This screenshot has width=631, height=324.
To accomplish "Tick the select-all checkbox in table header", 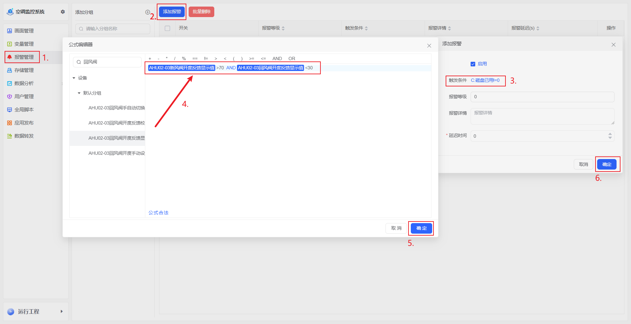I will [x=167, y=28].
